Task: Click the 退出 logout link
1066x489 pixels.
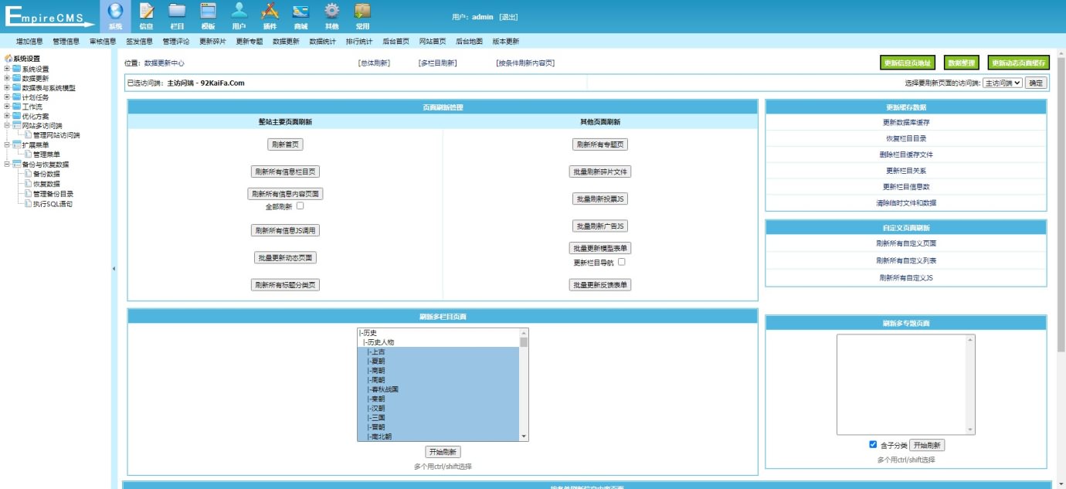Action: [x=508, y=17]
